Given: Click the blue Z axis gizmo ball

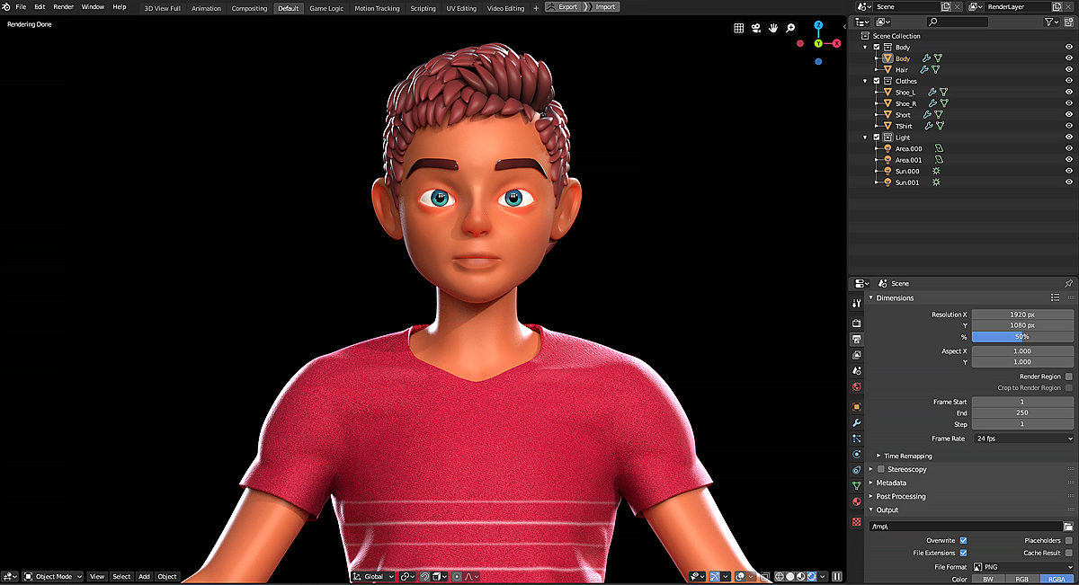Looking at the screenshot, I should (x=818, y=26).
